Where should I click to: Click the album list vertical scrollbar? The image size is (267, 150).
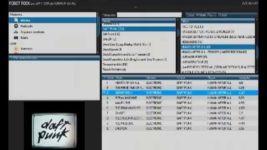(x=257, y=46)
